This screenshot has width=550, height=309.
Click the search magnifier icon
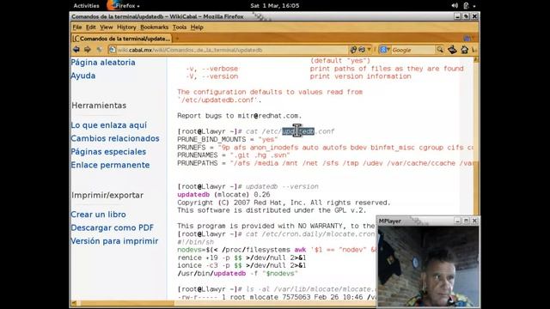[440, 50]
